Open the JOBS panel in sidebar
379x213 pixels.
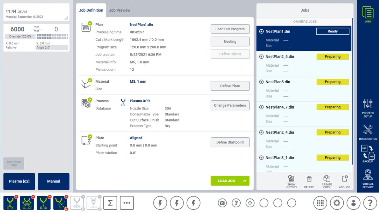pyautogui.click(x=368, y=15)
